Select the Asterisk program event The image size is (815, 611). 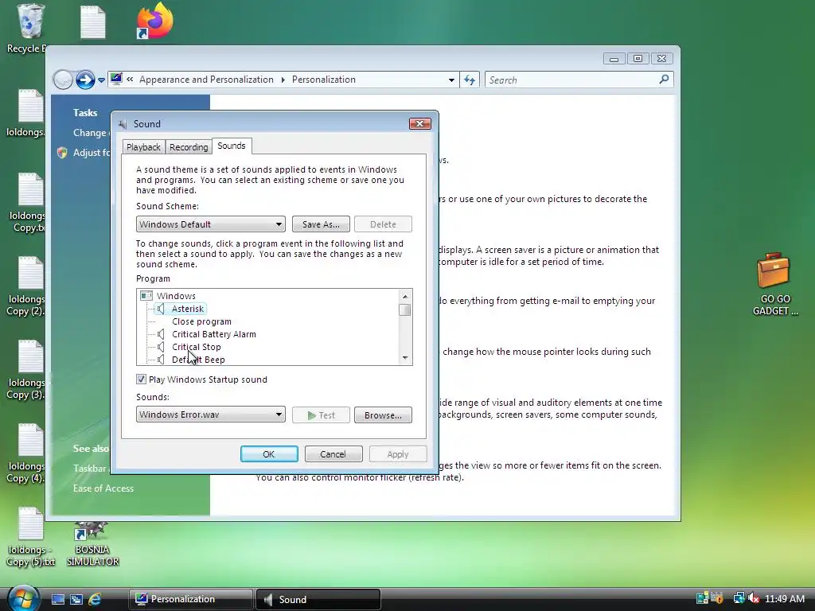tap(188, 309)
